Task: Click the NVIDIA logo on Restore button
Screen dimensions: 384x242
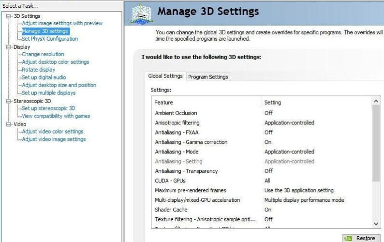Action: (348, 238)
